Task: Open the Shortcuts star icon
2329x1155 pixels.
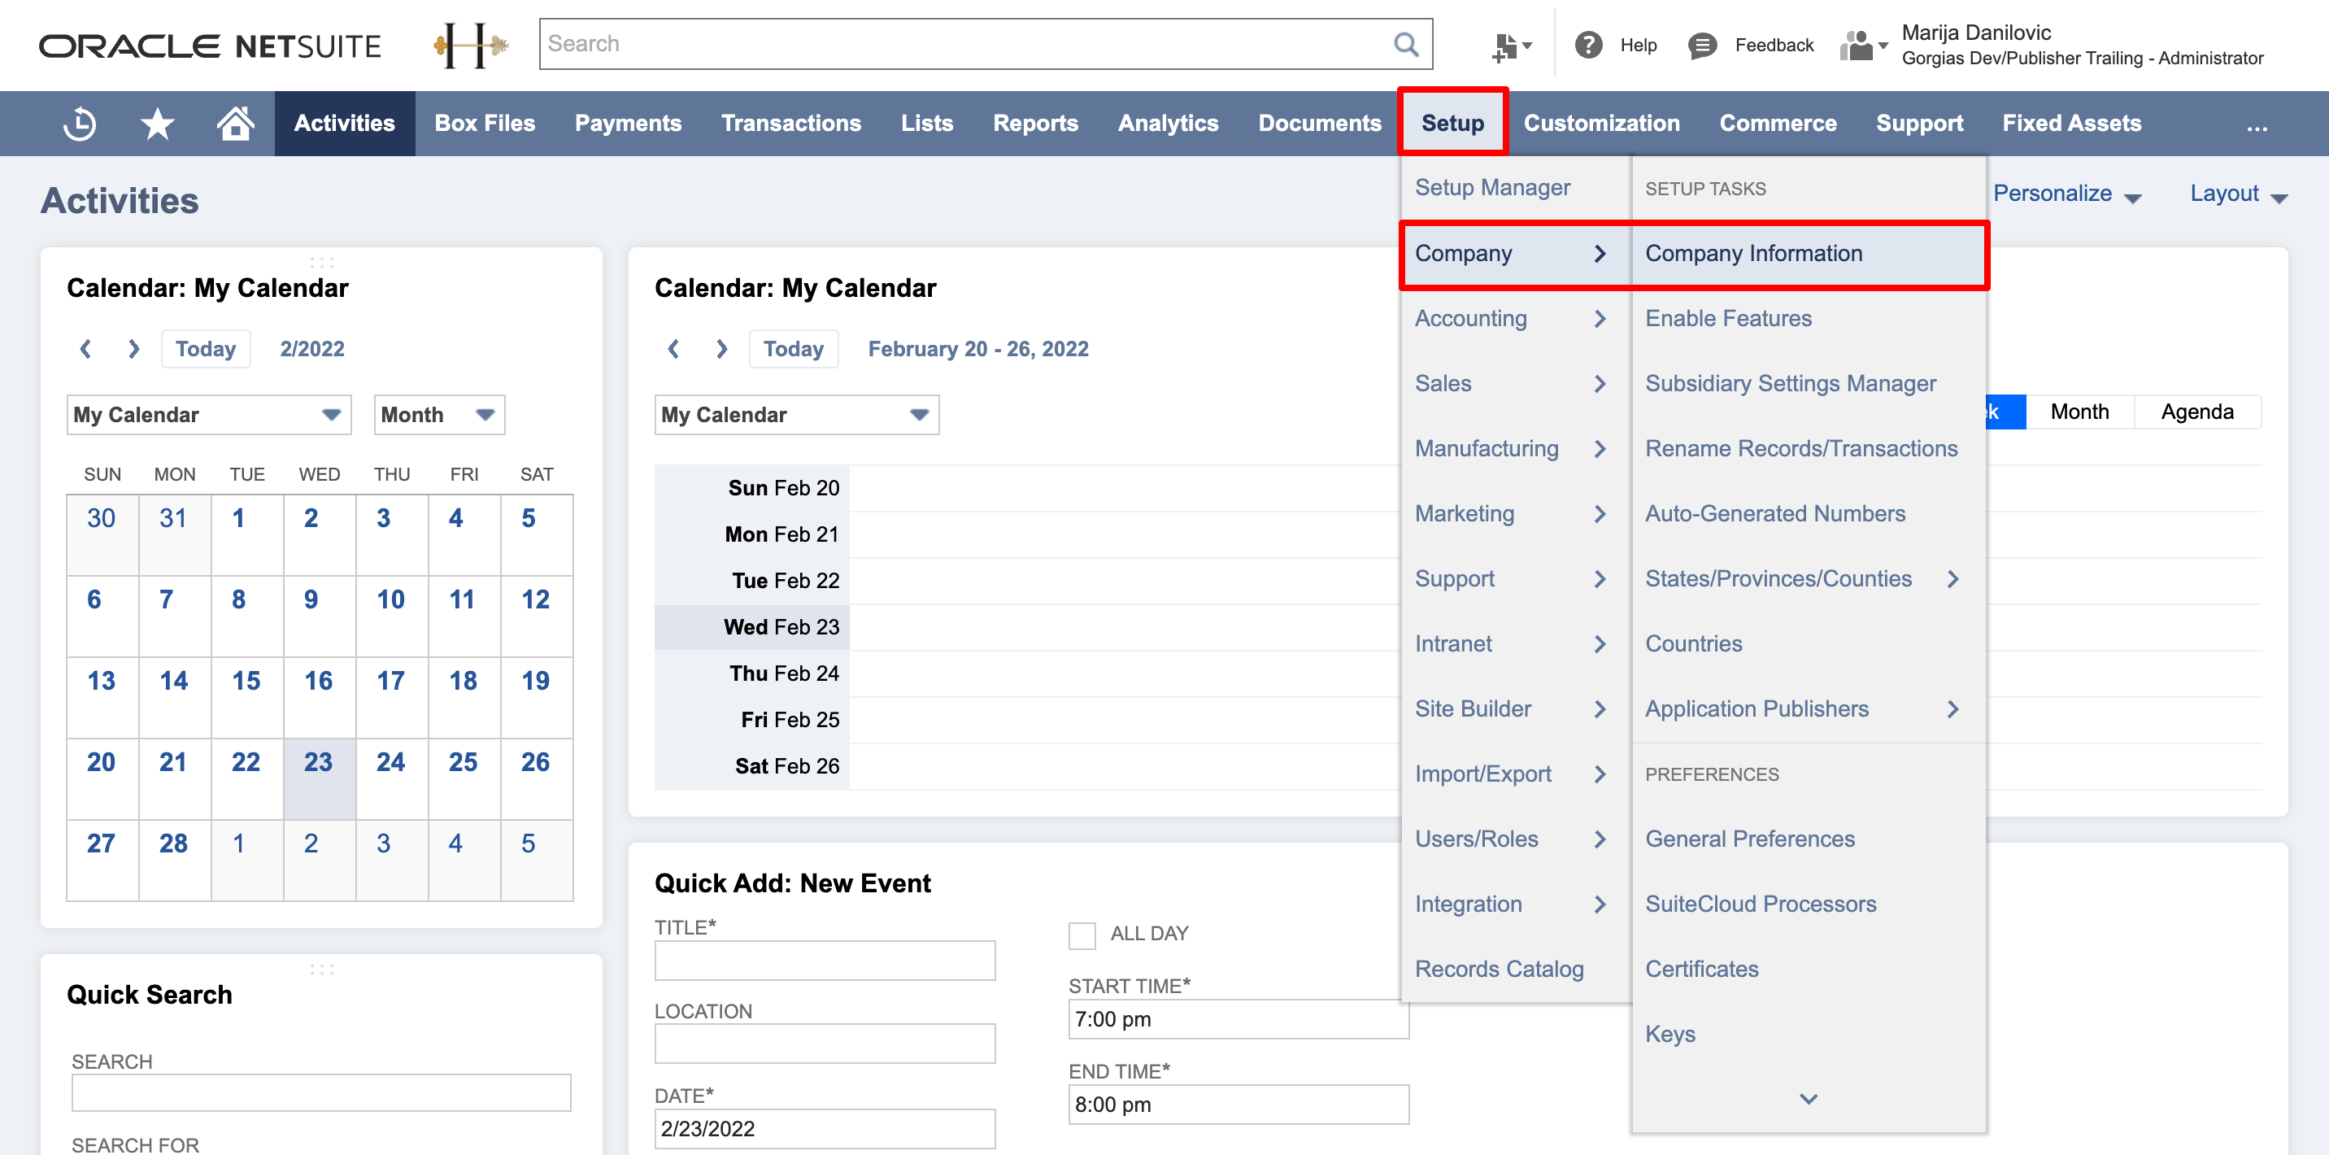Action: coord(157,124)
